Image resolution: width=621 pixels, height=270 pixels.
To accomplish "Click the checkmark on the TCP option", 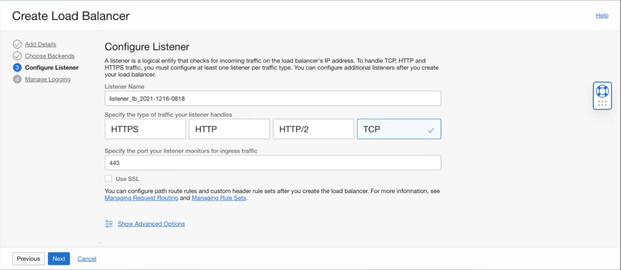I will point(431,130).
